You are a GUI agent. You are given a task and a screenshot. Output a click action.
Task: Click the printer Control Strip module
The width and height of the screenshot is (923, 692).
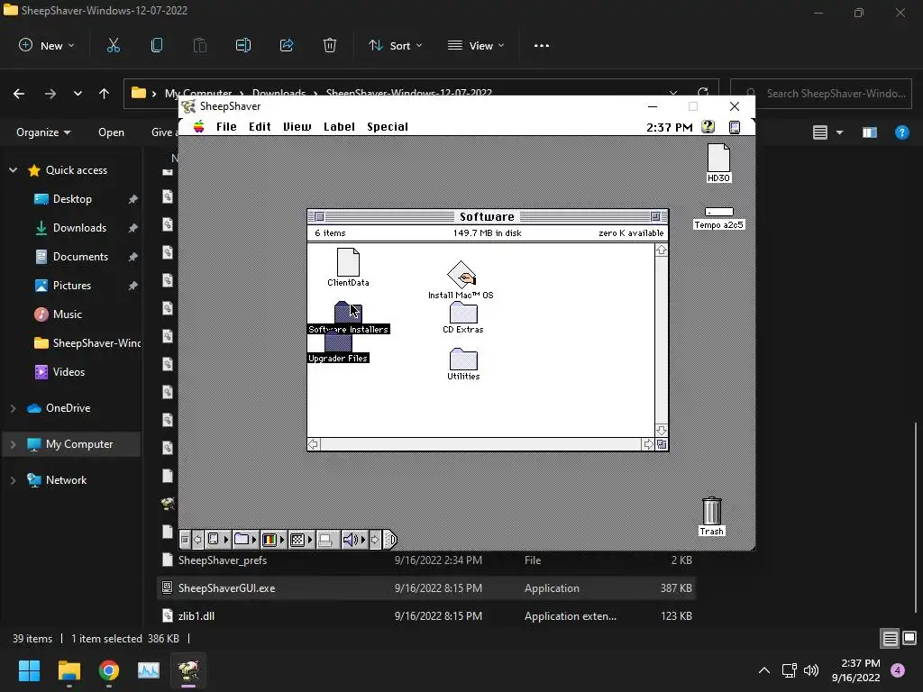(x=326, y=539)
